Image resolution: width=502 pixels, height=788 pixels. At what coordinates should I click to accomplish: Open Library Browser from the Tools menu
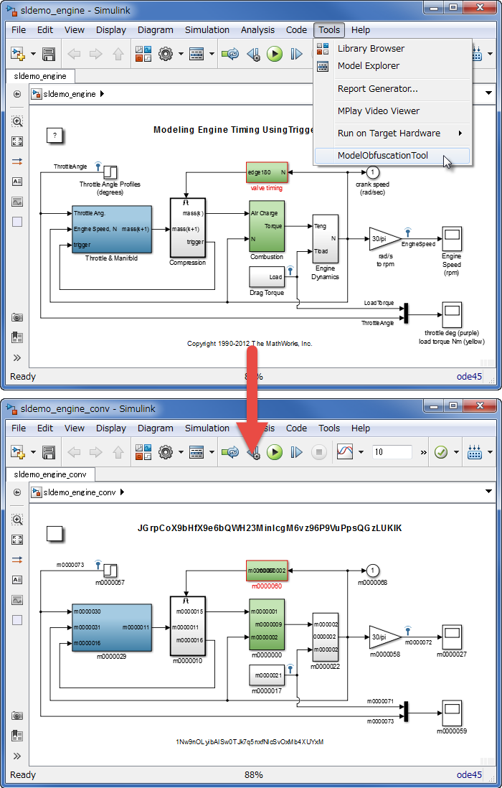point(371,49)
